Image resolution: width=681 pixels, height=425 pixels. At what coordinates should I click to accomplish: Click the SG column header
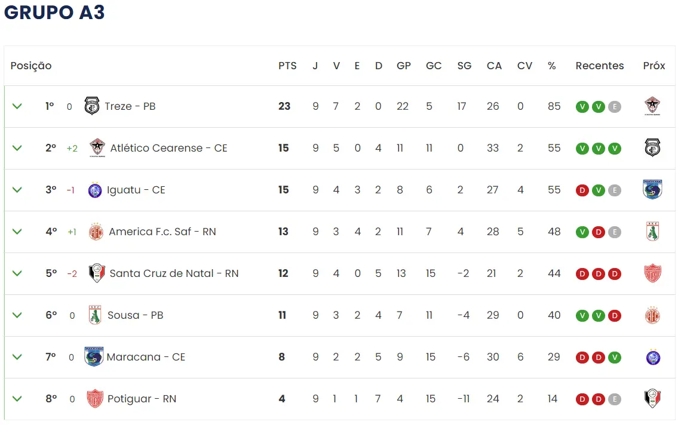click(x=464, y=66)
